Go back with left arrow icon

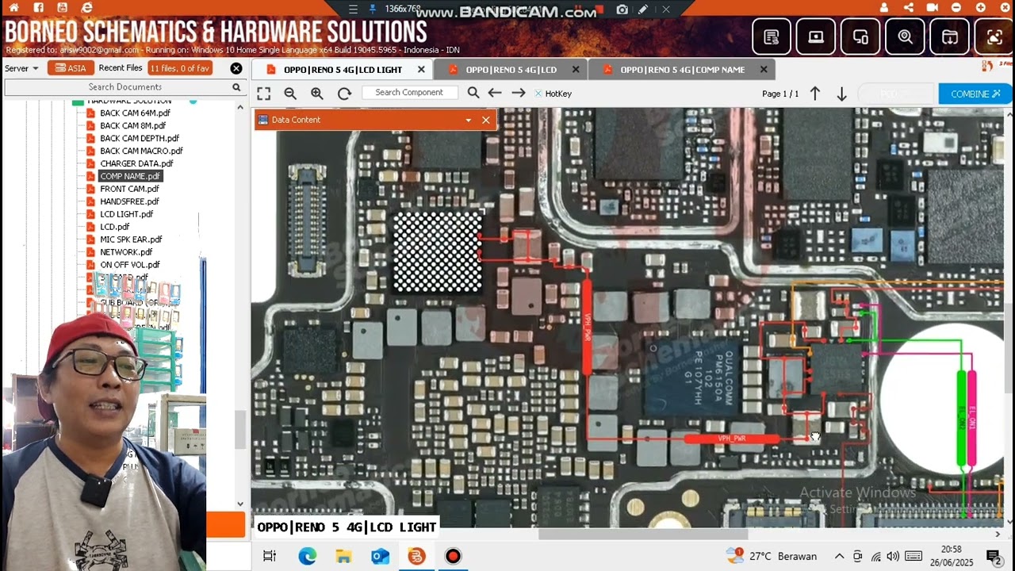[x=495, y=93]
